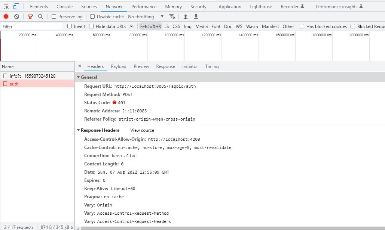385x230 pixels.
Task: Tick checkbox for auth request
Action: coord(5,84)
